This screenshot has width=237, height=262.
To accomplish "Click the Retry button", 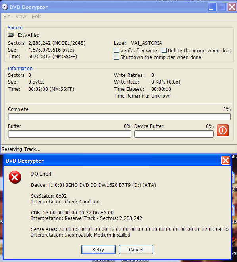I will [x=98, y=249].
